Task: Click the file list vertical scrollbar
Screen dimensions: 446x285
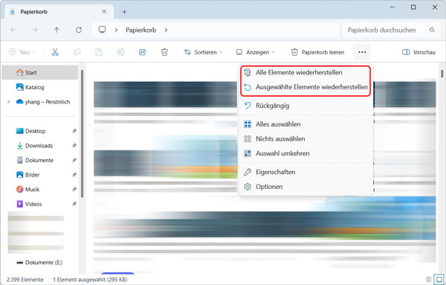Action: tap(442, 74)
